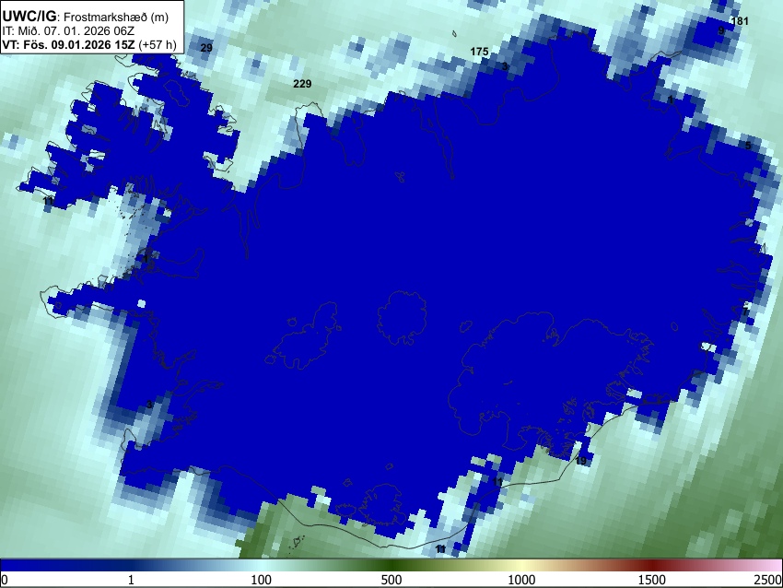Screen dimensions: 783x588
Task: Click the colorbar tick label '0'
Action: pos(5,580)
